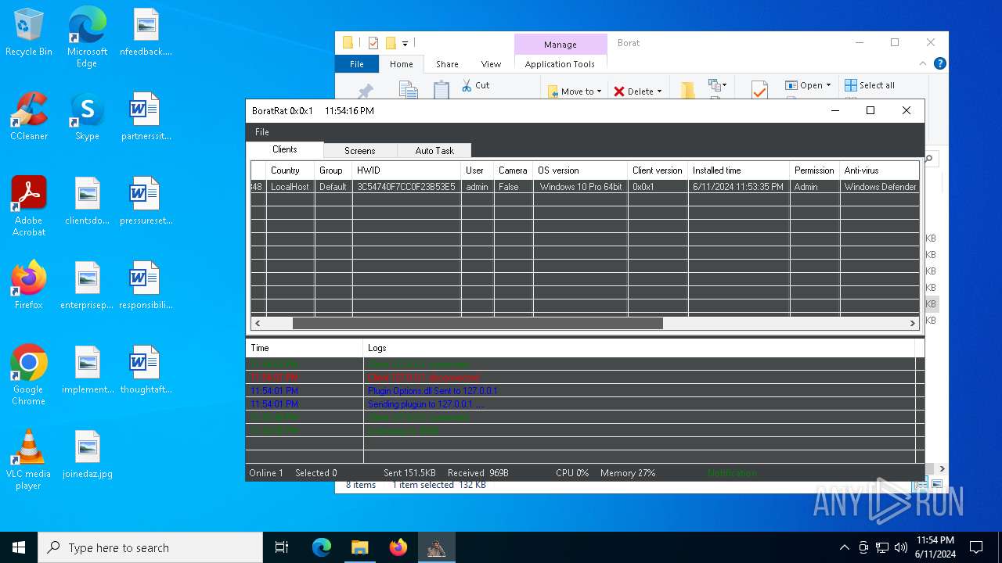Click the taskbar search box
Viewport: 1002px width, 563px height.
150,547
